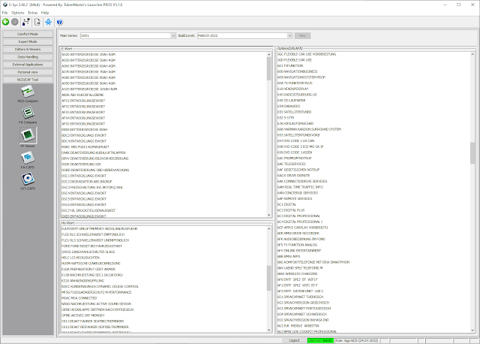Image resolution: width=480 pixels, height=344 pixels.
Task: Select HELC LCI HECKLEUCHTEN row
Action: click(x=163, y=258)
